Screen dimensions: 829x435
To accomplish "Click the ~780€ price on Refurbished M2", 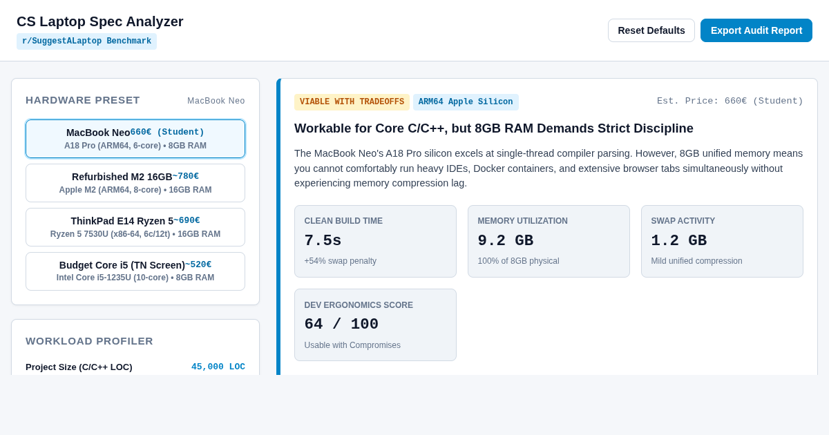I will [x=186, y=177].
